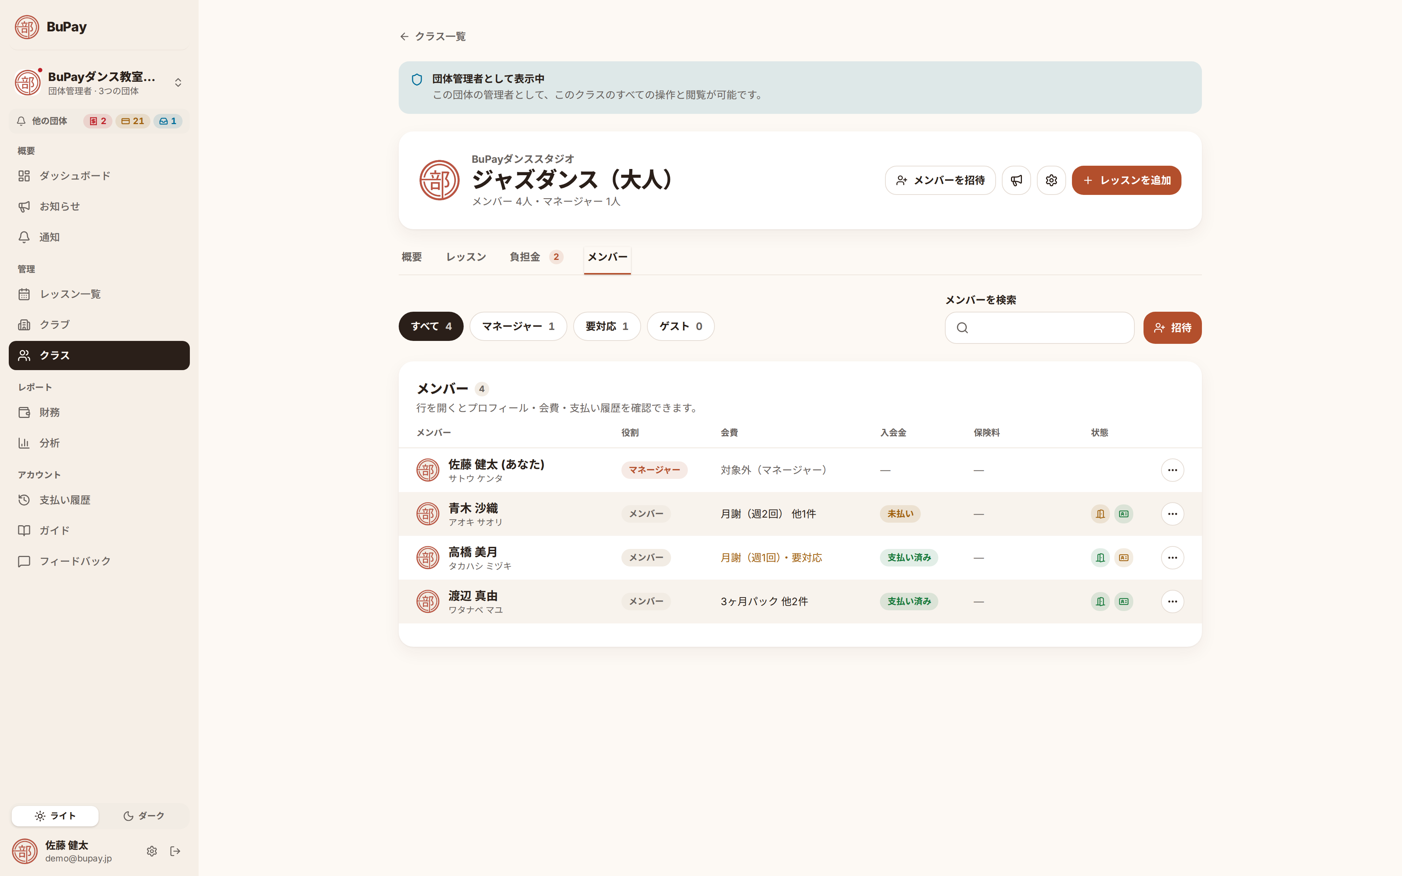Open the more options menu for 佐藤 健太
The width and height of the screenshot is (1402, 876).
coord(1172,470)
